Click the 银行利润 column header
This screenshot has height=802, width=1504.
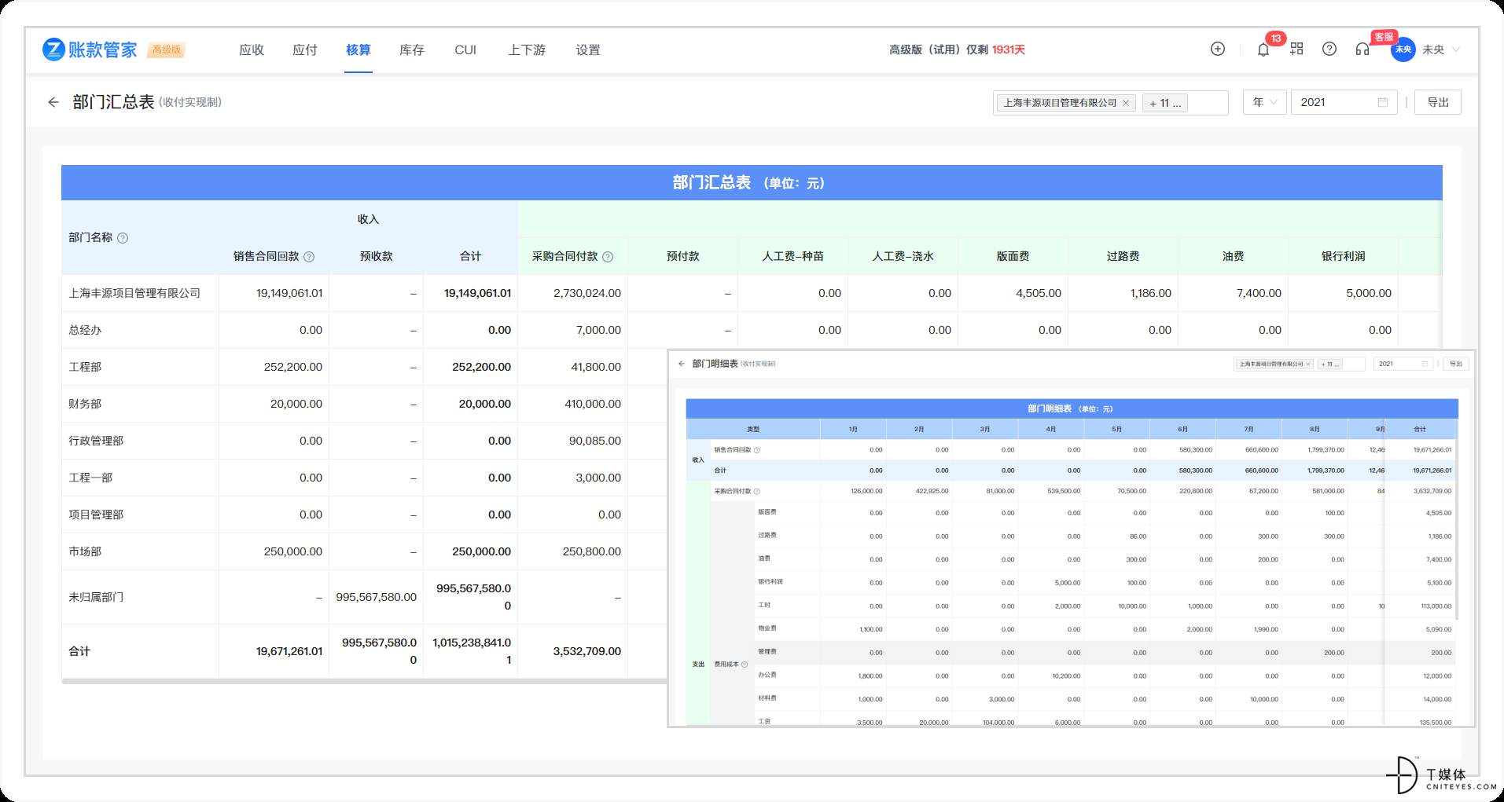1343,257
